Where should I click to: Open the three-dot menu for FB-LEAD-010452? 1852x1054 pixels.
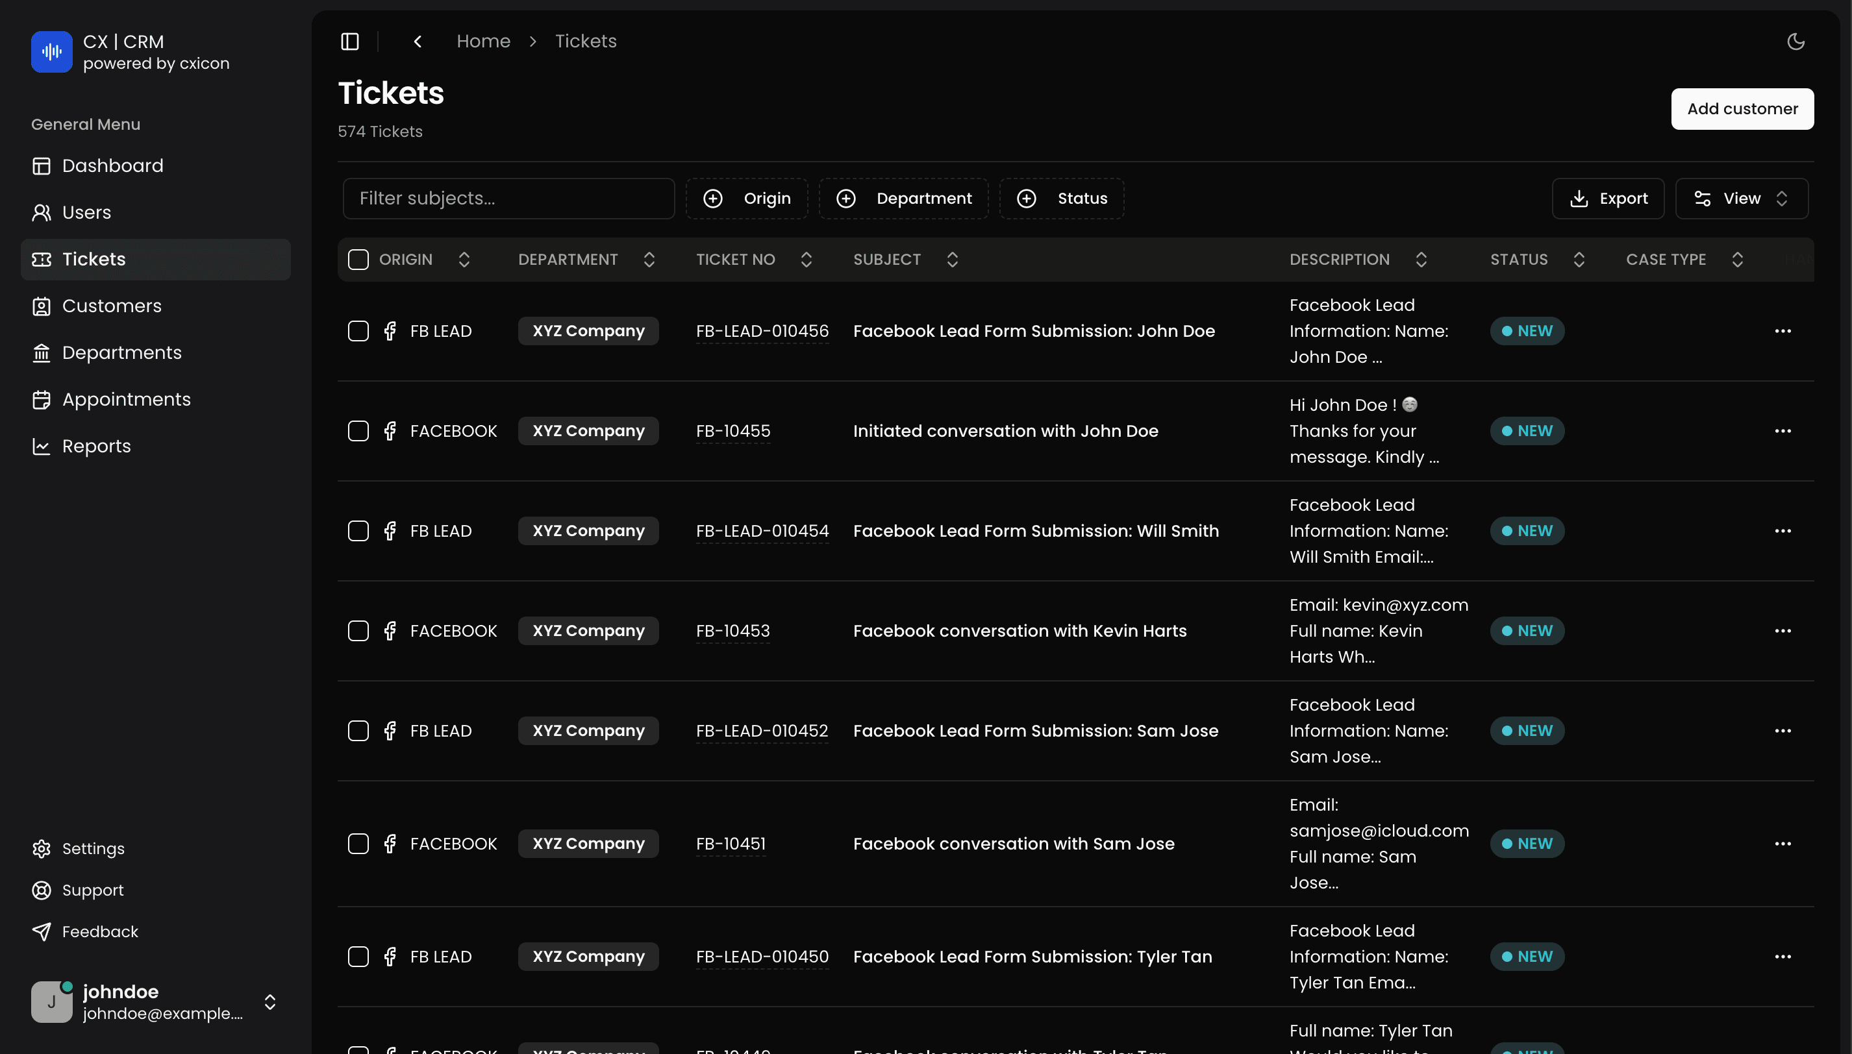(x=1783, y=730)
